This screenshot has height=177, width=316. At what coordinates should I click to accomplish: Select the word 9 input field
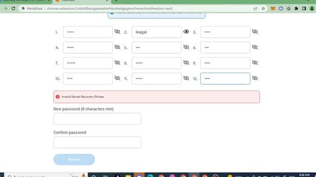click(x=225, y=63)
